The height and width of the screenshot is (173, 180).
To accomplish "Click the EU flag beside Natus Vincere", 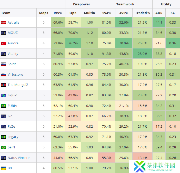I will tap(4, 158).
